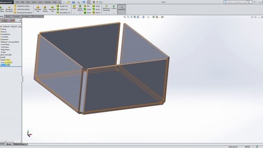
Task: Open the Hole Wizard
Action: coord(45,9)
